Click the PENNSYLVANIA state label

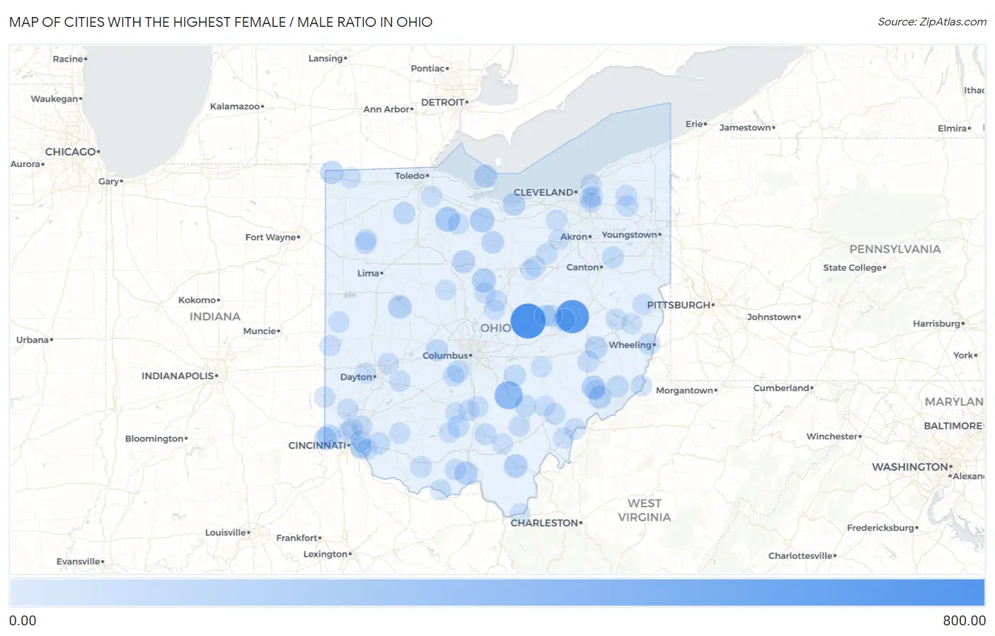click(x=895, y=249)
